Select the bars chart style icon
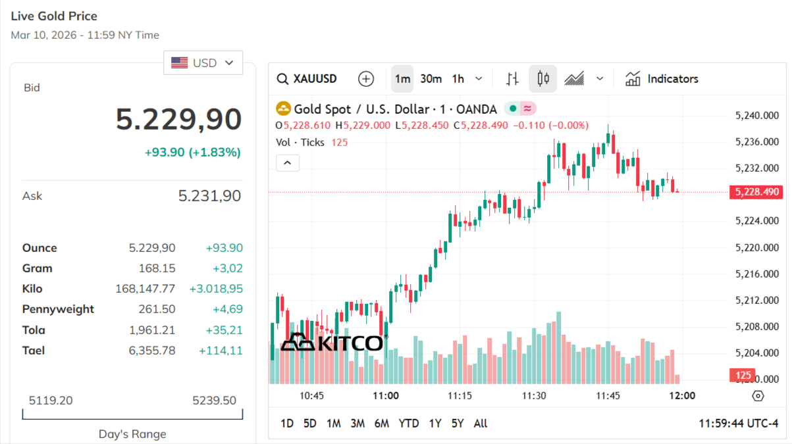The height and width of the screenshot is (444, 792). [512, 78]
